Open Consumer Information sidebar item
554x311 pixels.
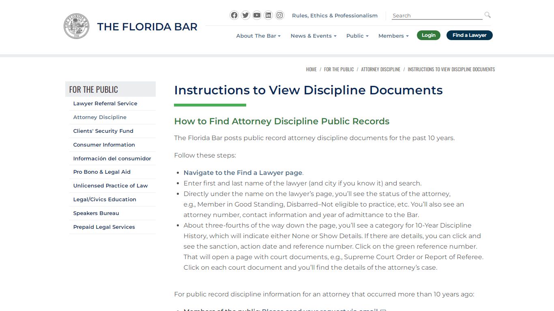[x=112, y=145]
